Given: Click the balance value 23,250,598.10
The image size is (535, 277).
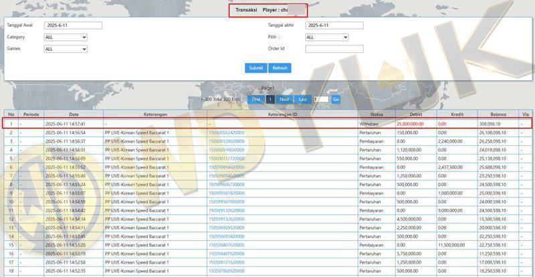Looking at the screenshot, I should (x=493, y=176).
